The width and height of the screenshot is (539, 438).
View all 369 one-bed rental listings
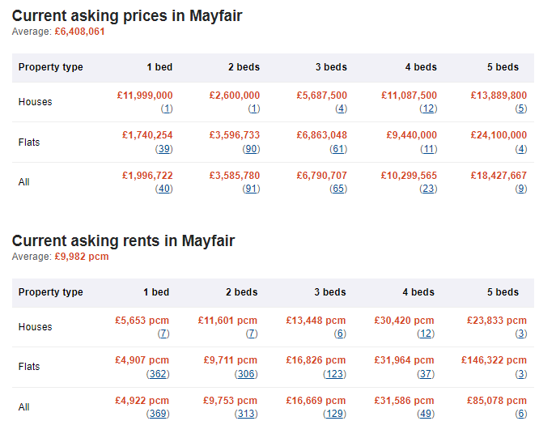158,414
